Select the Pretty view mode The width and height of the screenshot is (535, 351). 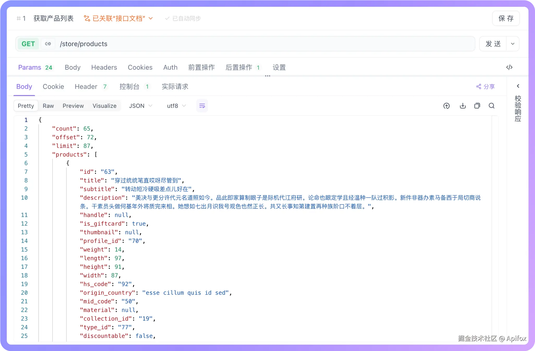click(26, 106)
